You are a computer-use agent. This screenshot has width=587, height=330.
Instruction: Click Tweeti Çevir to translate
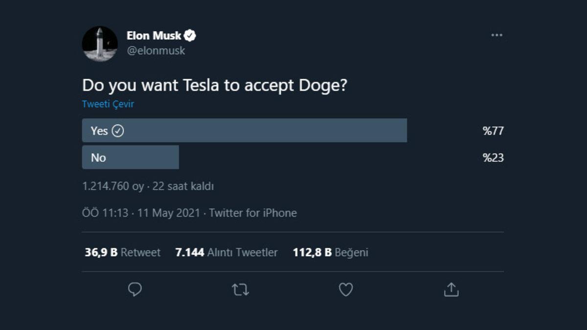[x=109, y=104]
